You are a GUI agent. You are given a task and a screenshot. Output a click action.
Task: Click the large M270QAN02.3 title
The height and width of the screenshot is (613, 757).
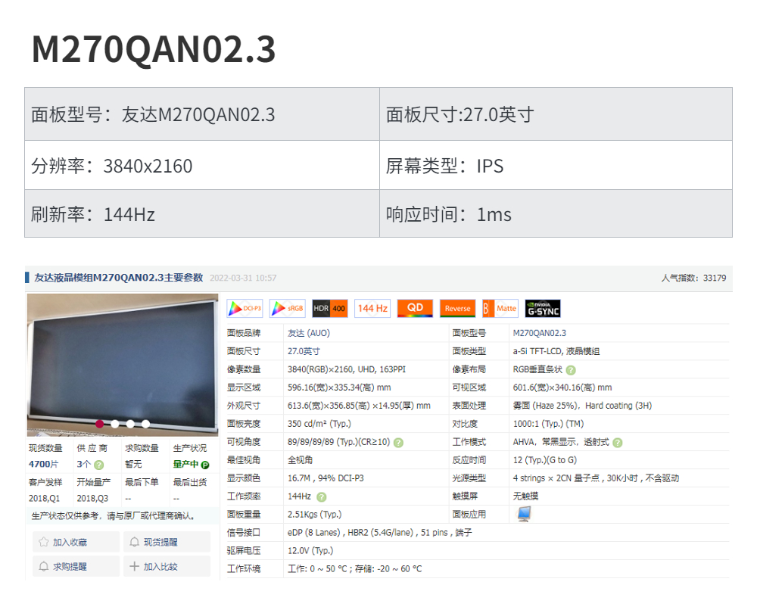click(154, 49)
